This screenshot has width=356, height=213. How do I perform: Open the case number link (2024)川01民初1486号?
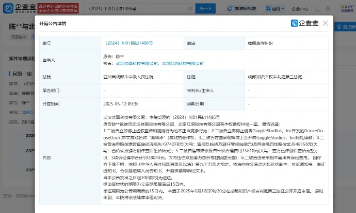click(x=128, y=43)
